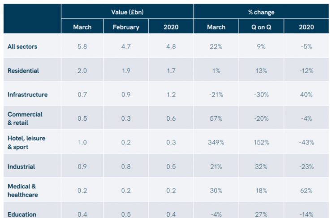Click the 'Value (£bn)' group header
Viewport: 332px width, 218px height.
click(x=127, y=12)
